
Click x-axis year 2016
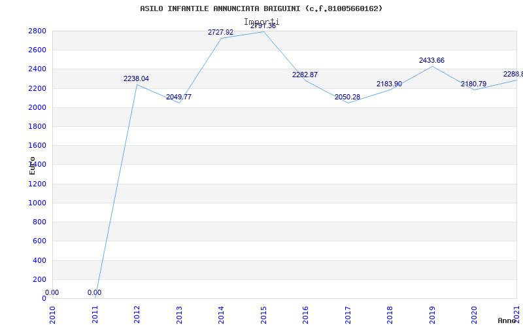click(305, 315)
